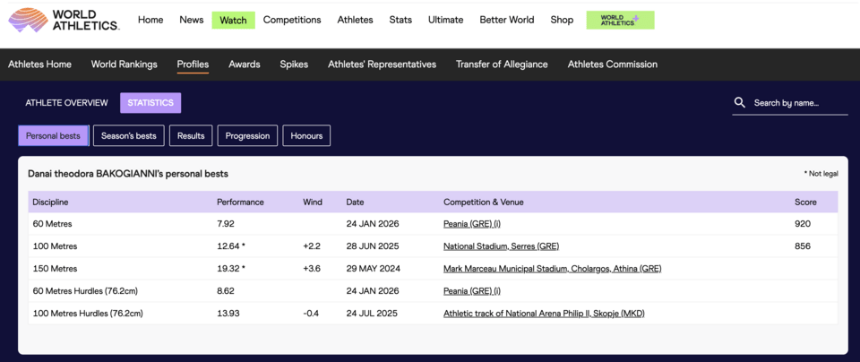Display the Honours section
This screenshot has width=860, height=362.
click(x=306, y=136)
